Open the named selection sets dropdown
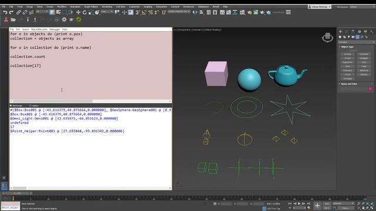 point(179,12)
